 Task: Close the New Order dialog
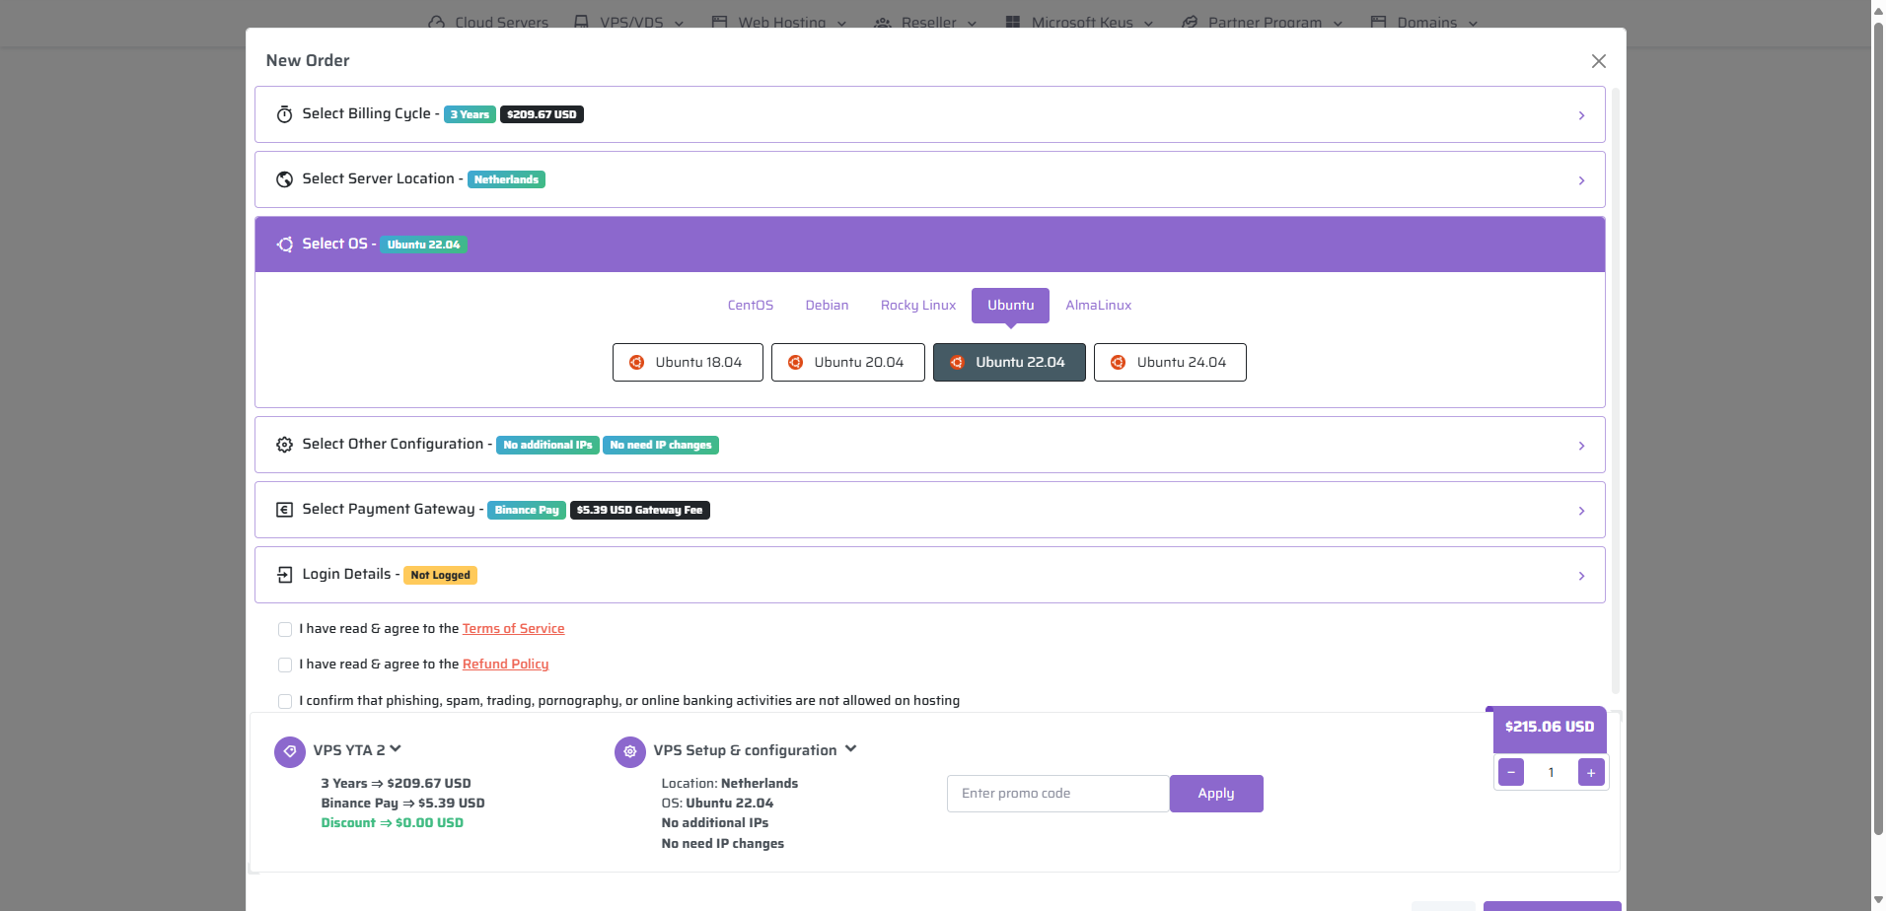[x=1599, y=61]
